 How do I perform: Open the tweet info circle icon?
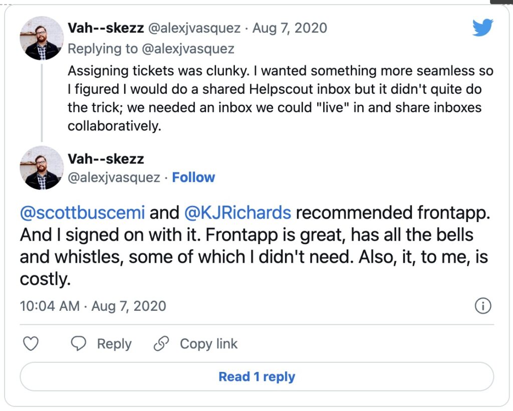[x=483, y=306]
